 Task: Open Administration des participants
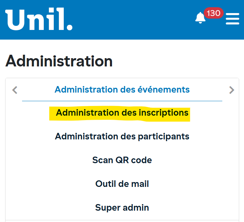click(x=122, y=137)
